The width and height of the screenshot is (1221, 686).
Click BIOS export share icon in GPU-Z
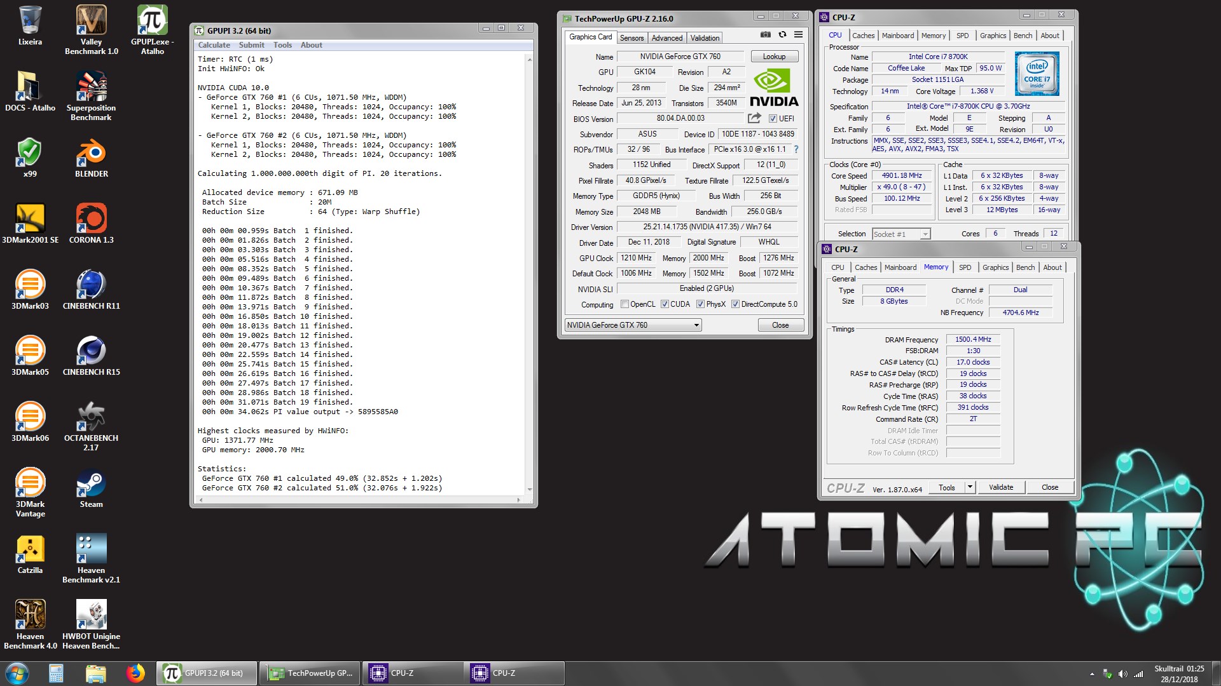(754, 118)
